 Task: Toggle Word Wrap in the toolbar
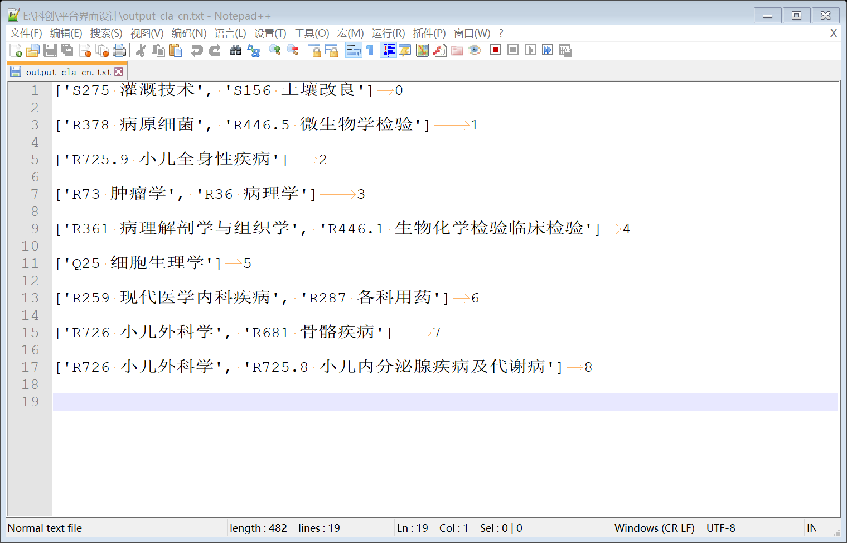(354, 51)
